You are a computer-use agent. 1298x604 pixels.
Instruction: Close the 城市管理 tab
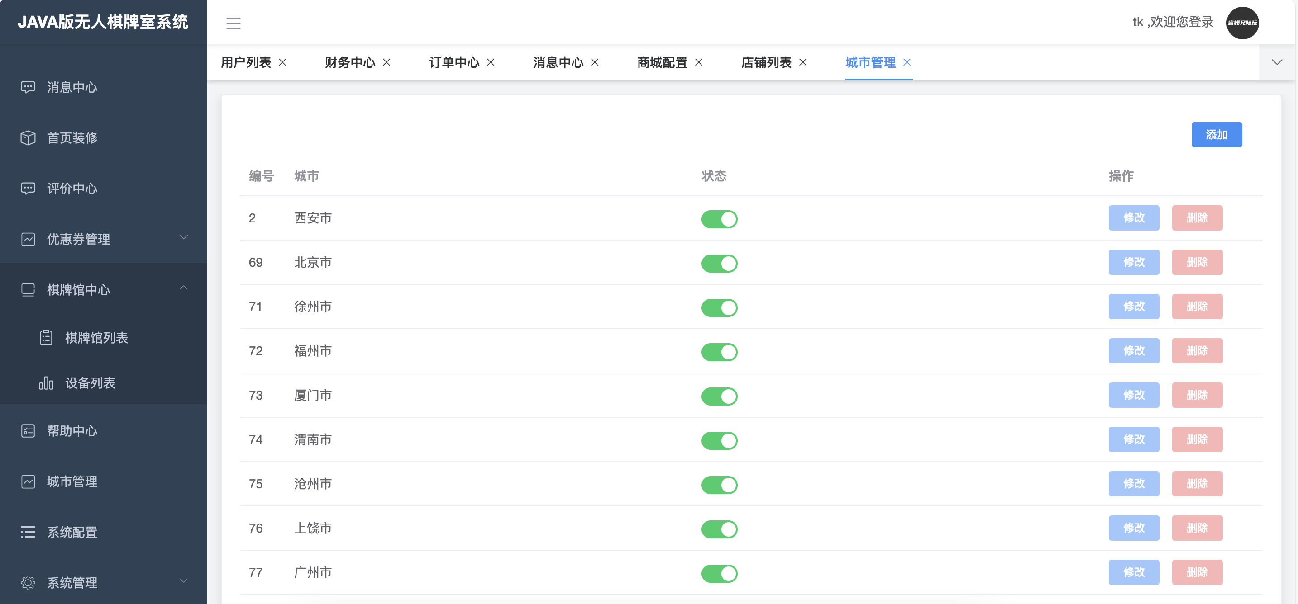(907, 62)
